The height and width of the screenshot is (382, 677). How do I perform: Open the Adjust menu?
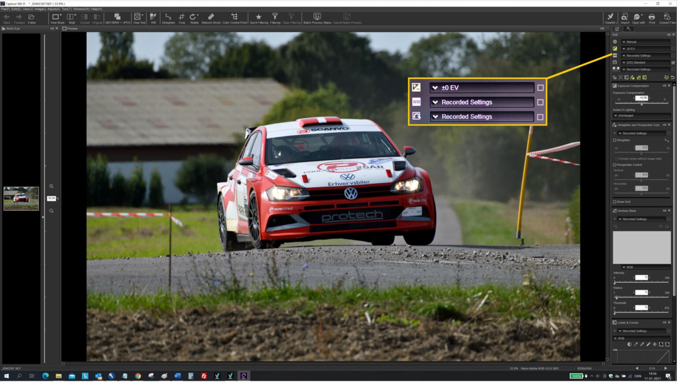(53, 8)
